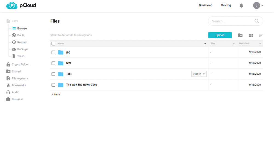Screen dimensions: 274x164
Task: Click the pCloud logo icon
Action: (x=12, y=5)
